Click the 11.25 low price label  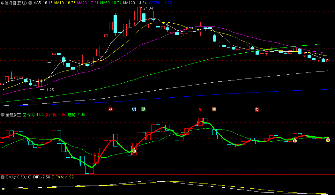(x=49, y=90)
